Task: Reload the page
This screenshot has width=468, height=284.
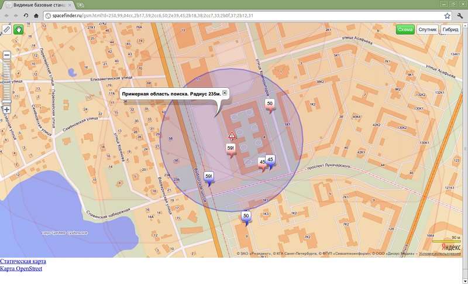Action: [x=26, y=16]
